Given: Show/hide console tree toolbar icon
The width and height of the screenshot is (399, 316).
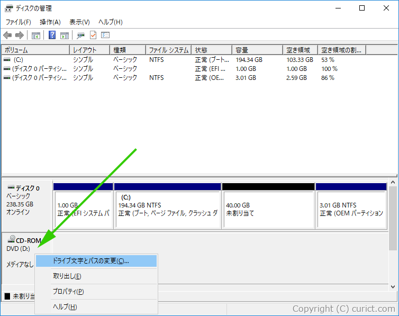Looking at the screenshot, I should (x=36, y=35).
